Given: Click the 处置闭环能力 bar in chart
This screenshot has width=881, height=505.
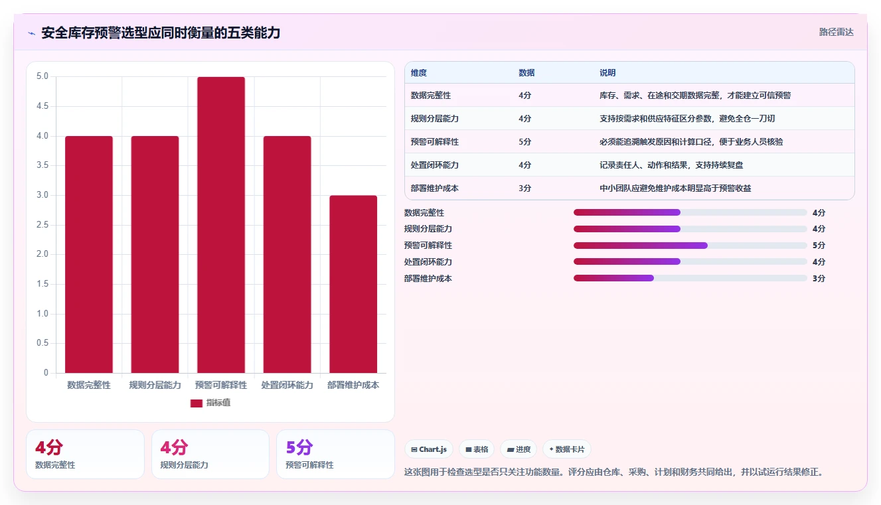Looking at the screenshot, I should click(x=287, y=254).
